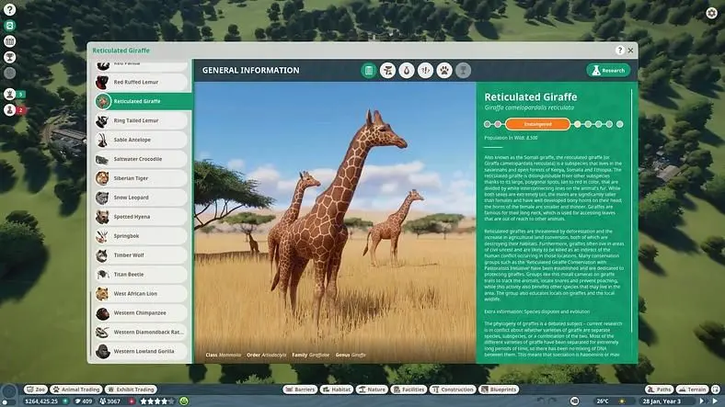This screenshot has height=407, width=725.
Task: Open the Terrain tool
Action: click(692, 390)
